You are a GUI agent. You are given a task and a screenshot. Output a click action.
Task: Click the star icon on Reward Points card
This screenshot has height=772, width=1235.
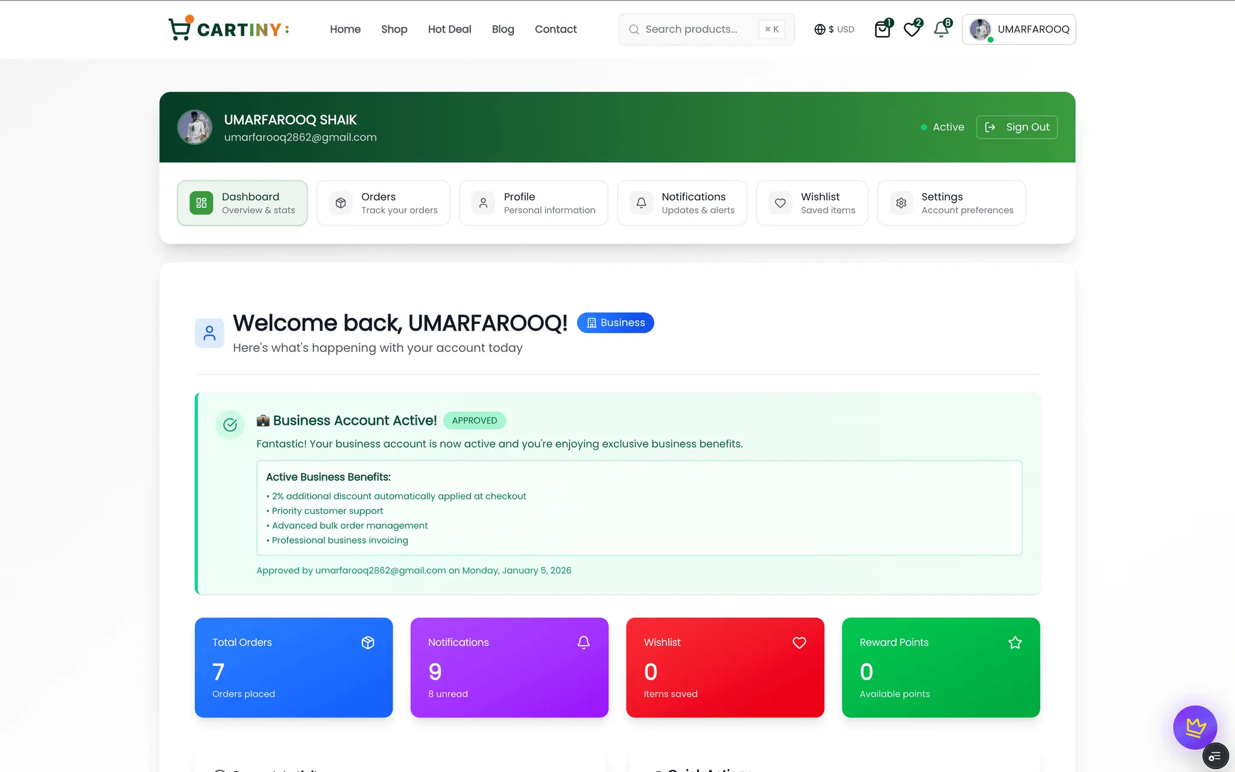pyautogui.click(x=1015, y=643)
